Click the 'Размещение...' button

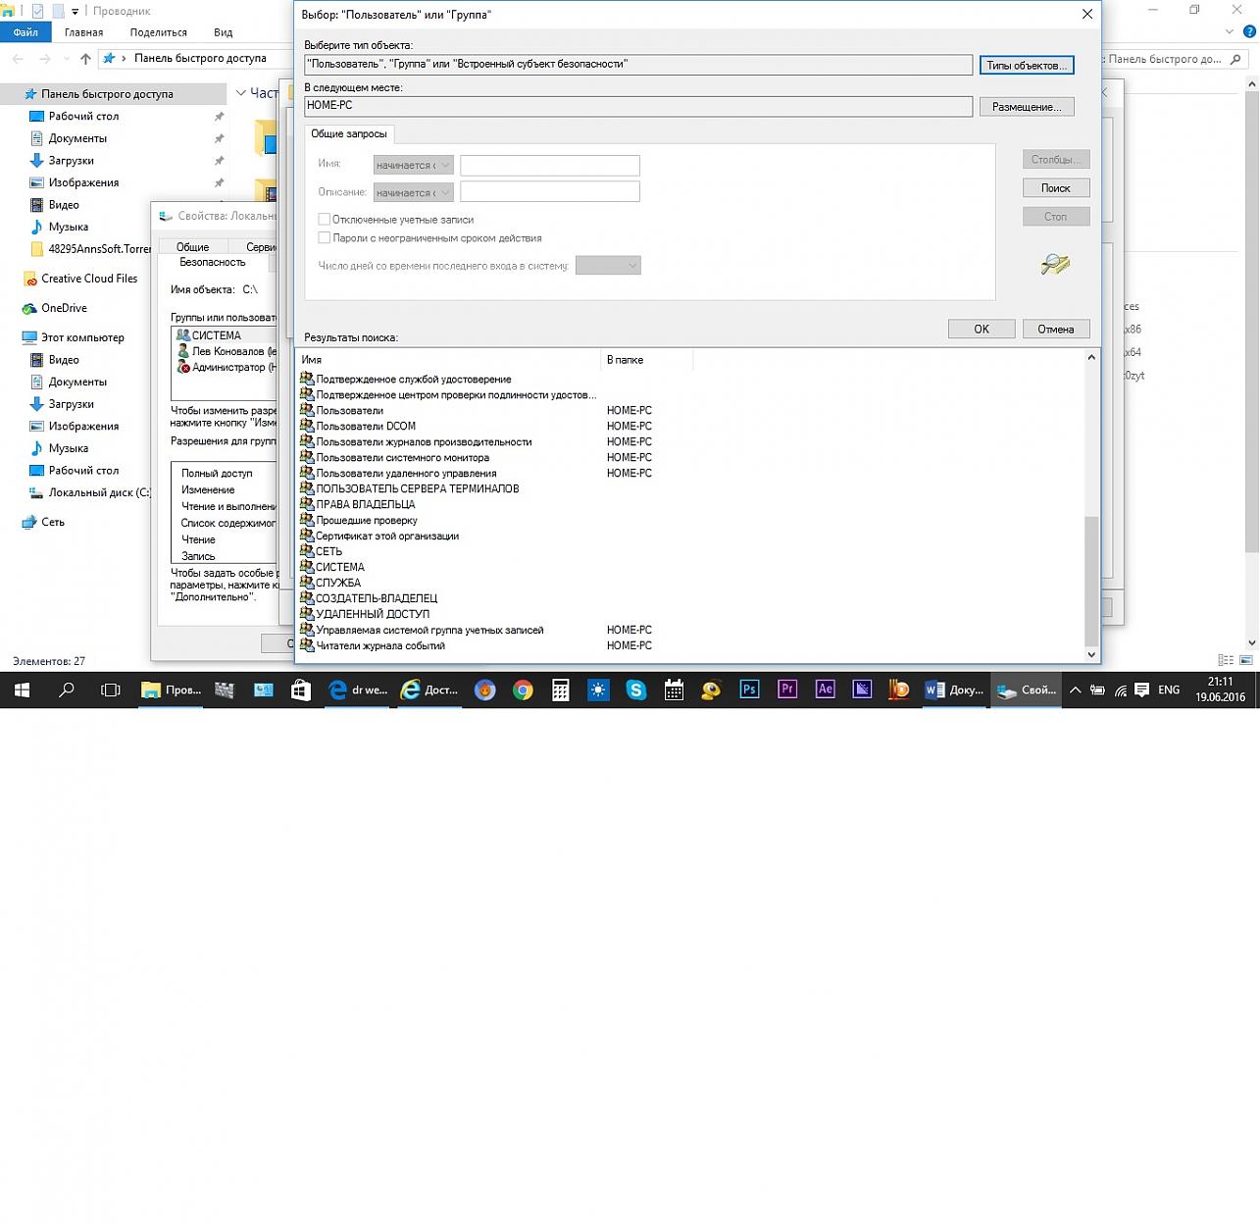pyautogui.click(x=1027, y=106)
